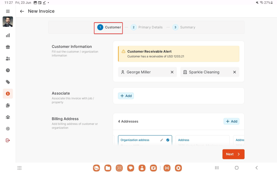Edit the Organization address with pencil icon
The height and width of the screenshot is (173, 277).
[x=161, y=140]
